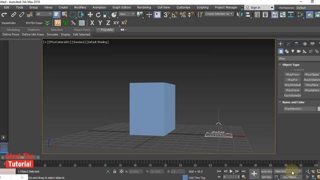Viewport: 320px width, 180px height.
Task: Toggle Spinner Snap icon
Action: (190, 14)
